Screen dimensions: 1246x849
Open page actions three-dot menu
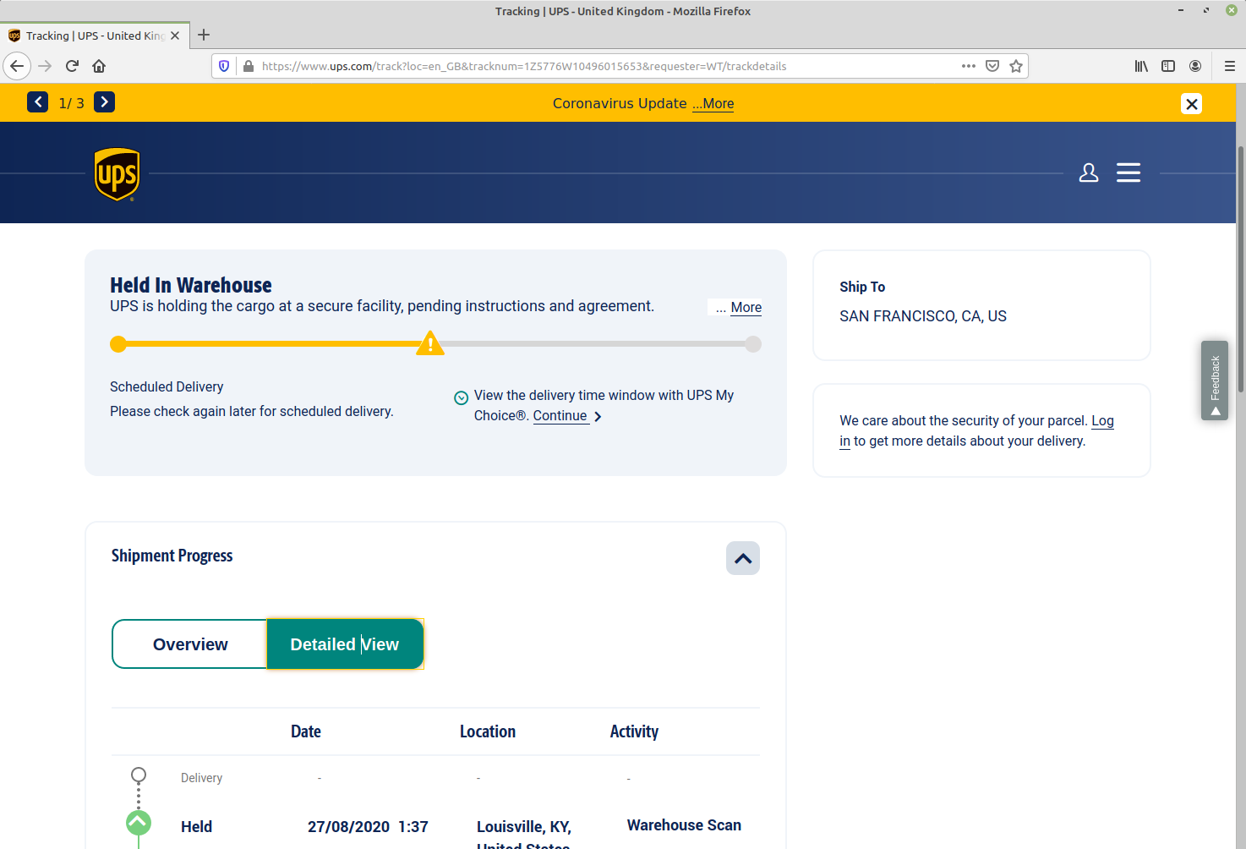coord(969,66)
